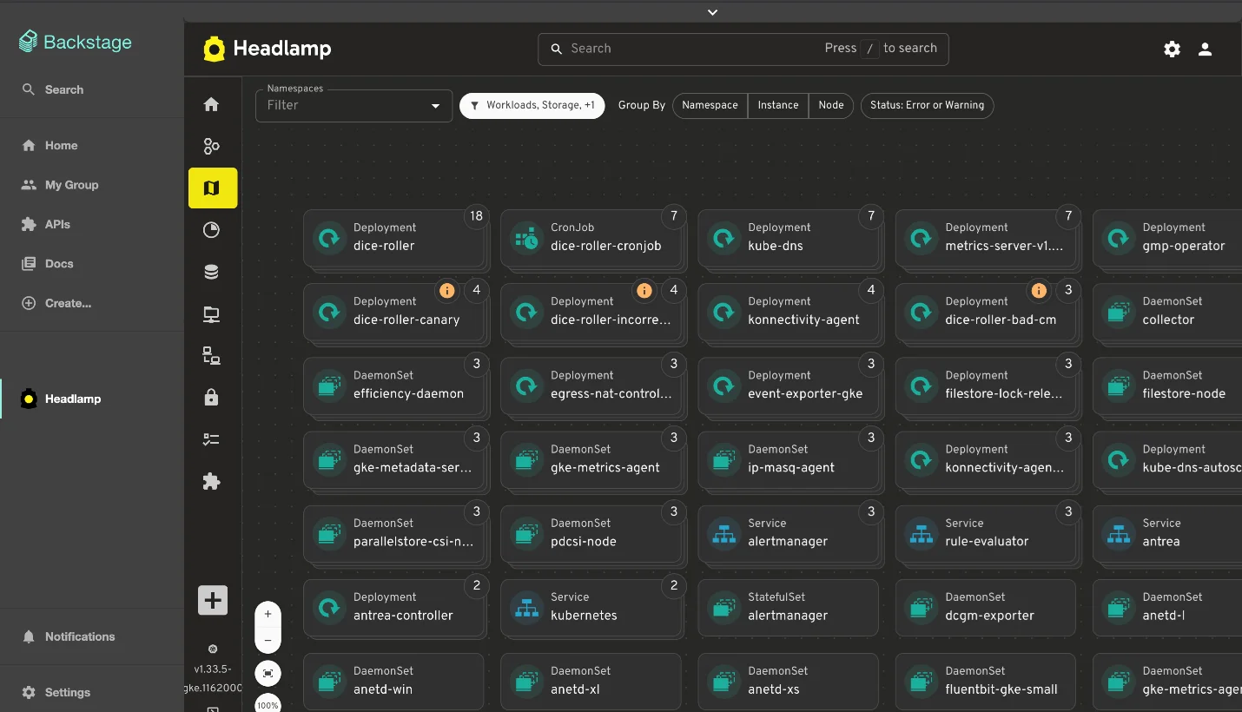Open the Plugins puzzle-piece icon
Screen dimensions: 1242x712
pyautogui.click(x=211, y=481)
